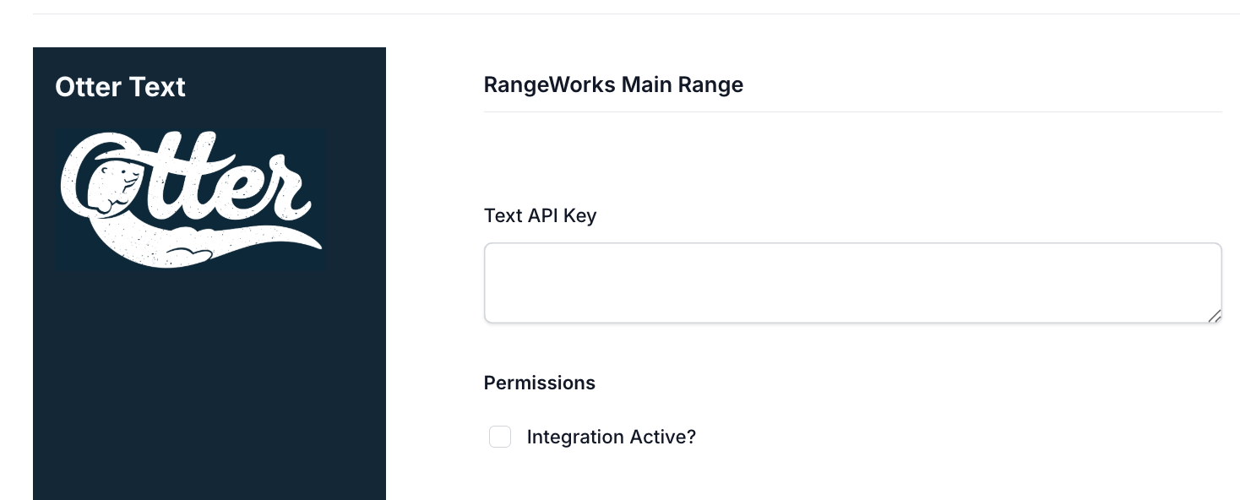Click the Text API Key field label
Screen dimensions: 1240x500
point(541,215)
